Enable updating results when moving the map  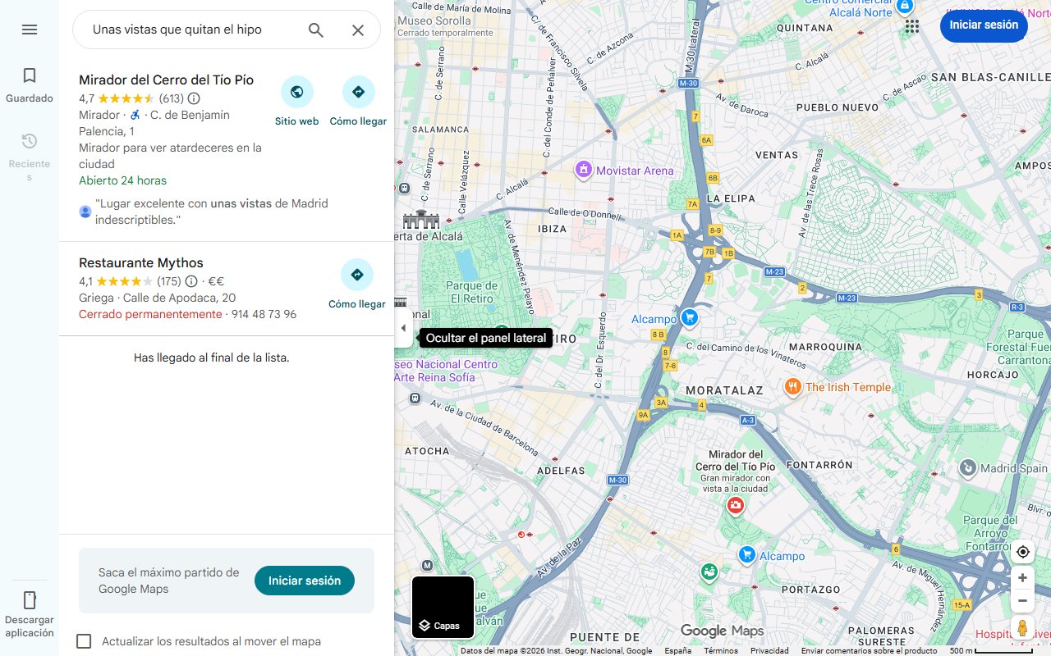[84, 641]
